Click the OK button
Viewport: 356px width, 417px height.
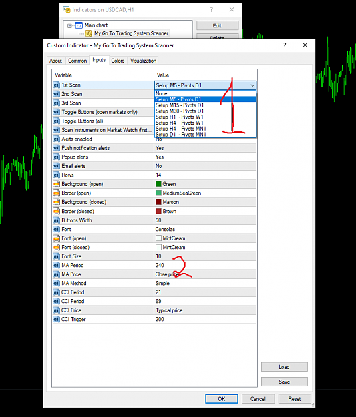(222, 399)
